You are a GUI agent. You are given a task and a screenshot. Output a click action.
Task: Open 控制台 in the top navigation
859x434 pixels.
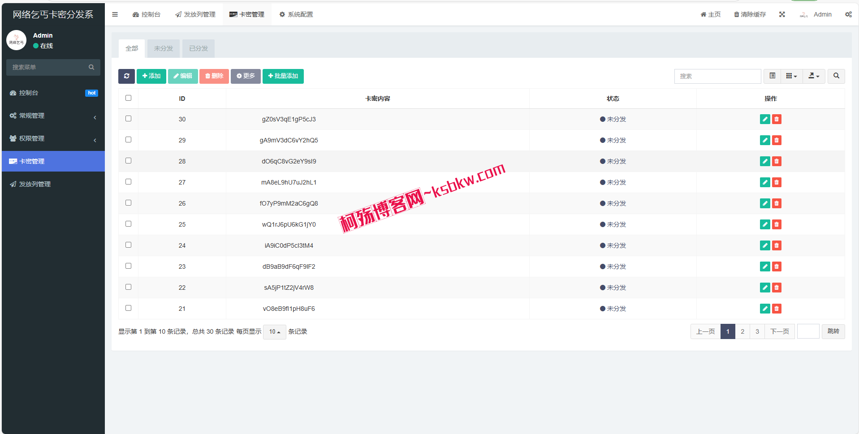click(147, 14)
